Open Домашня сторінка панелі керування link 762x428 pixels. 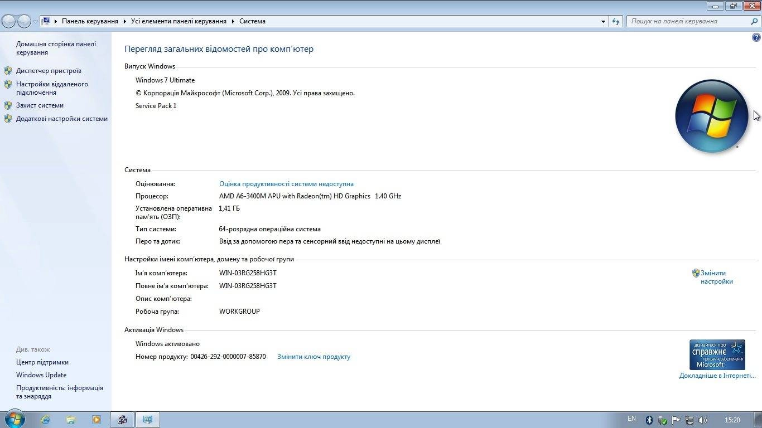(x=56, y=48)
